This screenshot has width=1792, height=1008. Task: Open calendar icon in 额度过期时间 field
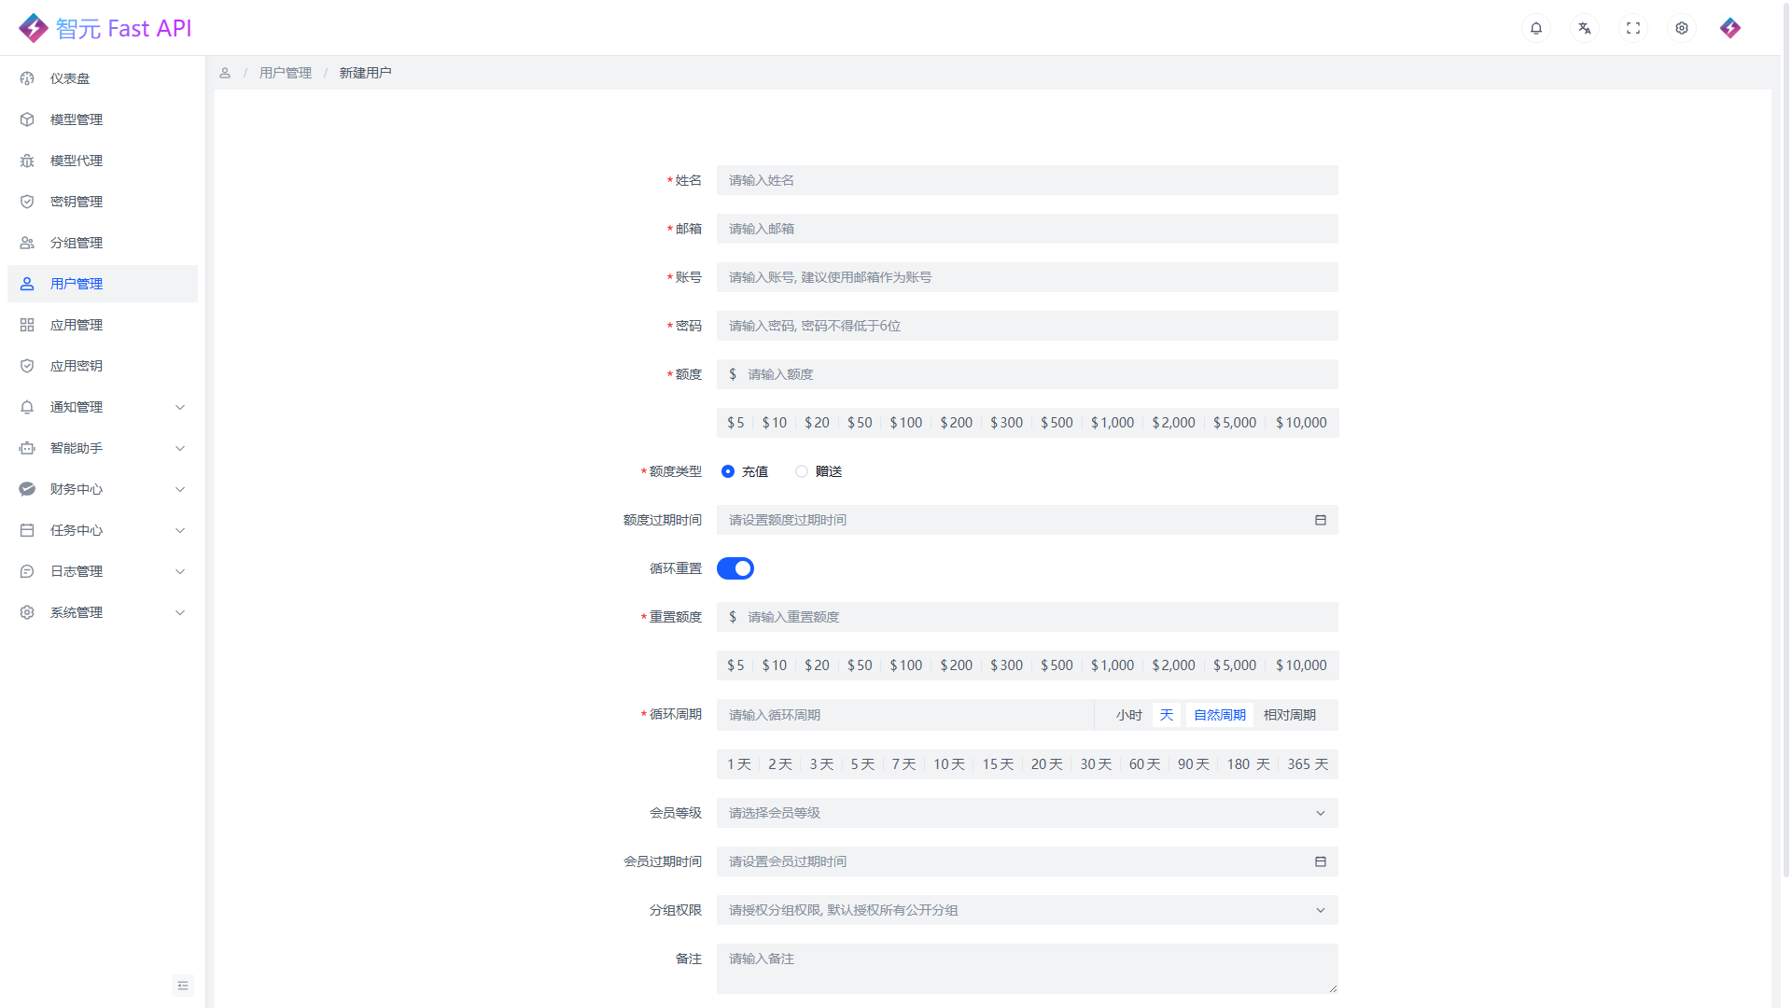click(x=1320, y=520)
